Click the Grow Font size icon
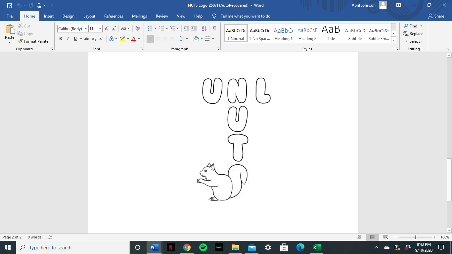452x254 pixels. tap(107, 29)
